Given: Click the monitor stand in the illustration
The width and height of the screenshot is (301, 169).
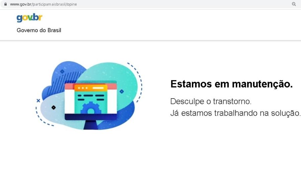Looking at the screenshot, I should click(x=91, y=125).
